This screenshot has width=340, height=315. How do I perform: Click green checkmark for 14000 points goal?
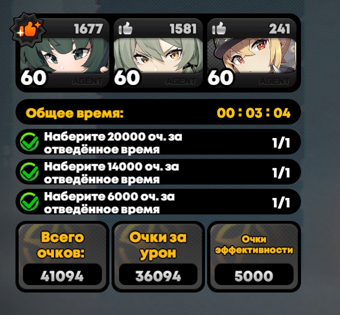[x=29, y=172]
